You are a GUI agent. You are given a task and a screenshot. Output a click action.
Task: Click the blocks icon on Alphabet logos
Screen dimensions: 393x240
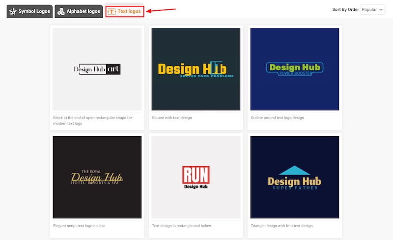pyautogui.click(x=61, y=11)
